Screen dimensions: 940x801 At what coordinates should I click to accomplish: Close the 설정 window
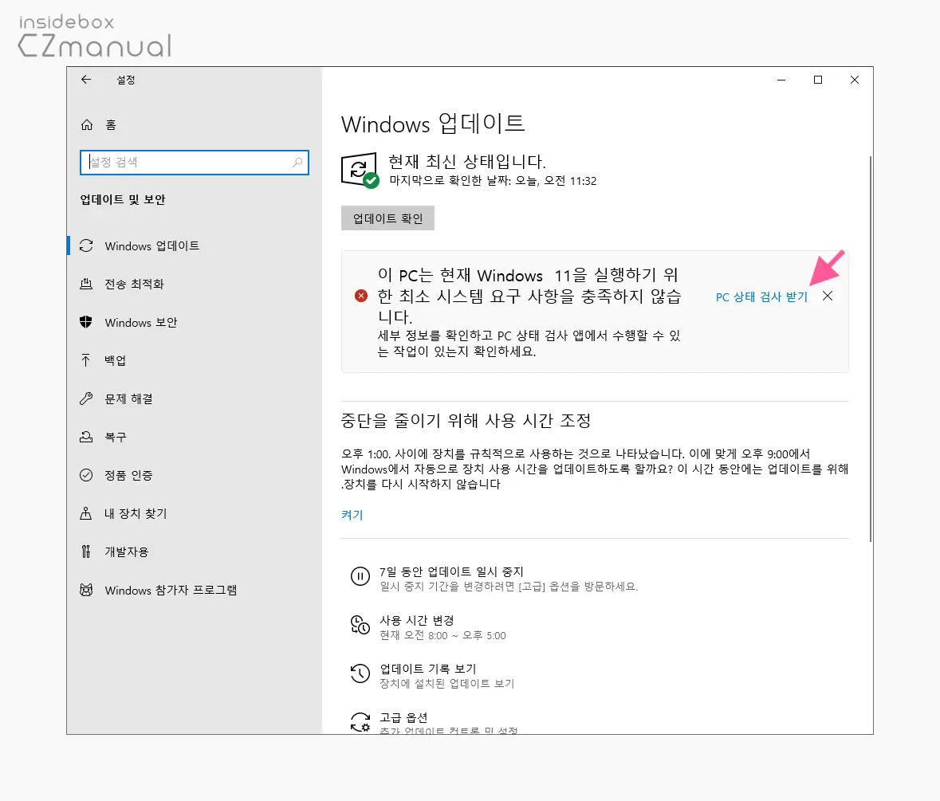click(x=855, y=80)
